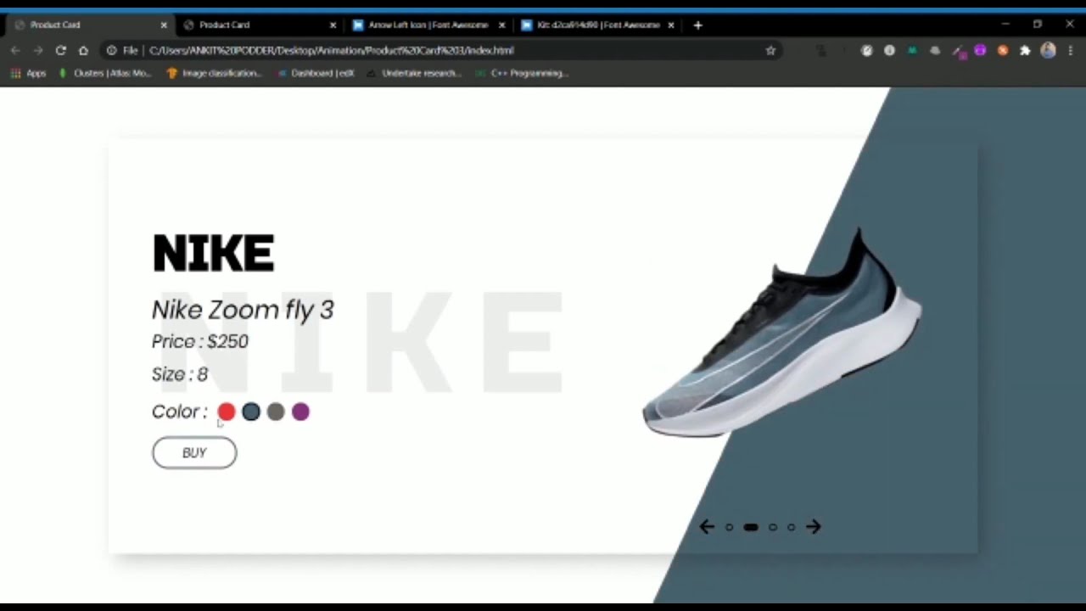Viewport: 1086px width, 611px height.
Task: Open the extensions puzzle piece icon
Action: tap(1025, 51)
